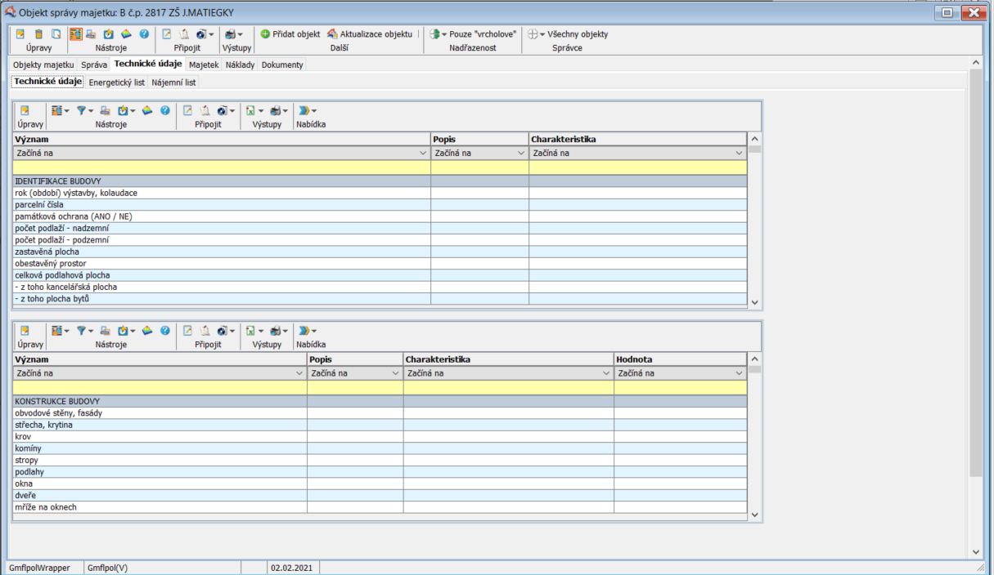
Task: Click Excel export icon in upper grid toolbar
Action: point(252,110)
